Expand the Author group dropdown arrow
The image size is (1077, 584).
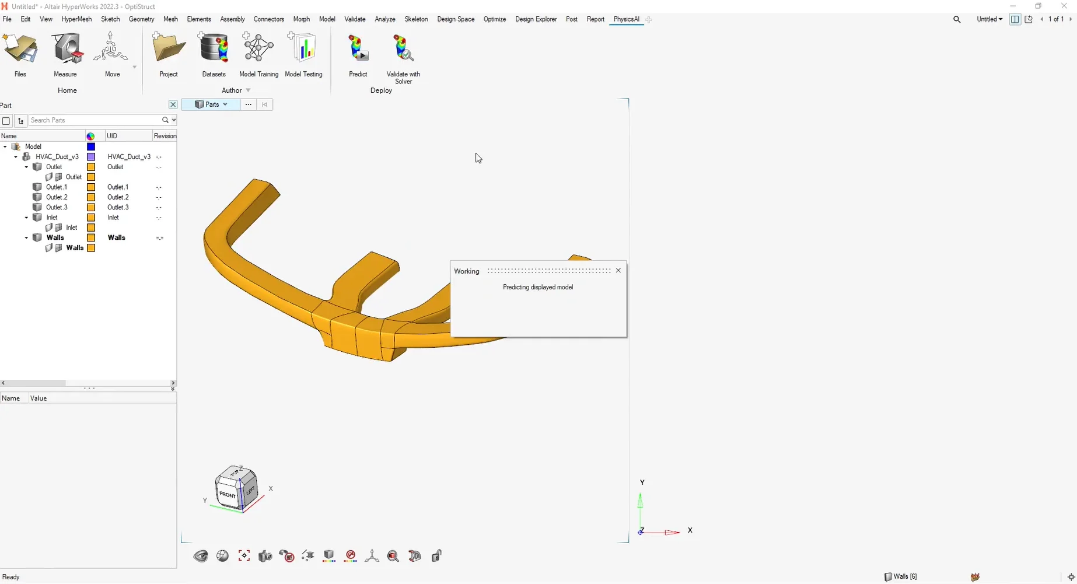point(249,90)
